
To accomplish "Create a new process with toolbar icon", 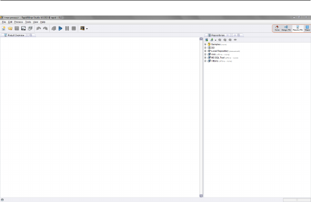I will (4, 28).
